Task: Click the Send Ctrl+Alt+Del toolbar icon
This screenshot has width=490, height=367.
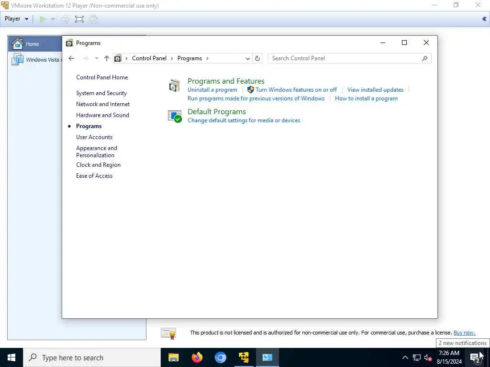Action: pyautogui.click(x=65, y=19)
